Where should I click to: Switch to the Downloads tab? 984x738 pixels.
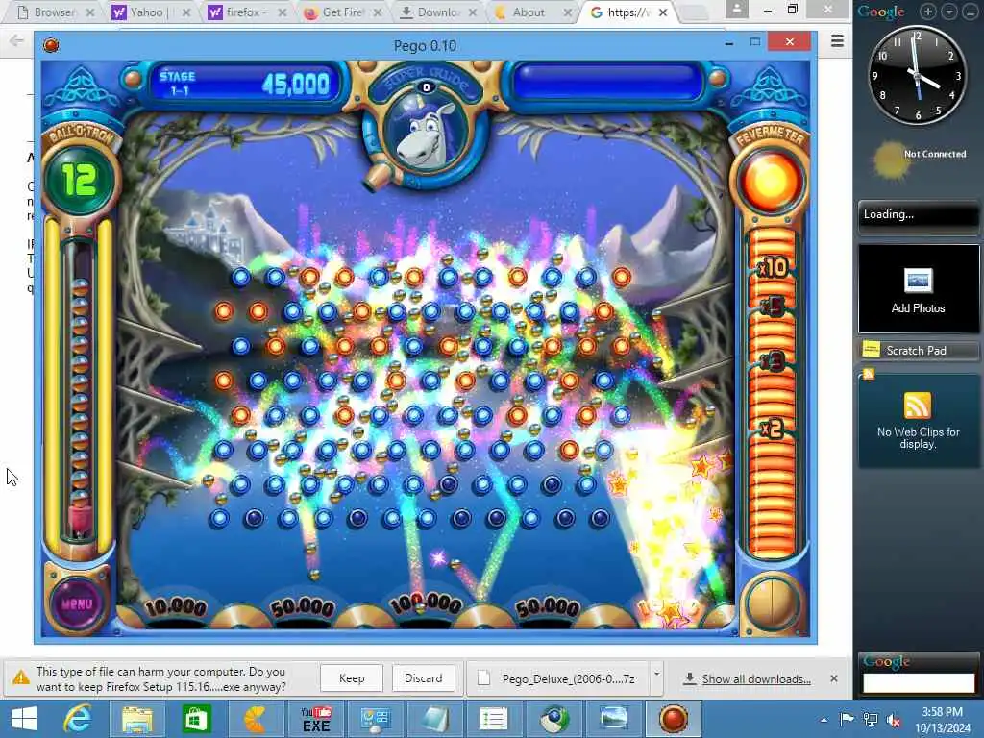(437, 12)
